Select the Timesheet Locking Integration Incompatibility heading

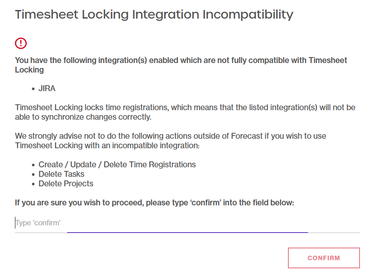click(154, 15)
